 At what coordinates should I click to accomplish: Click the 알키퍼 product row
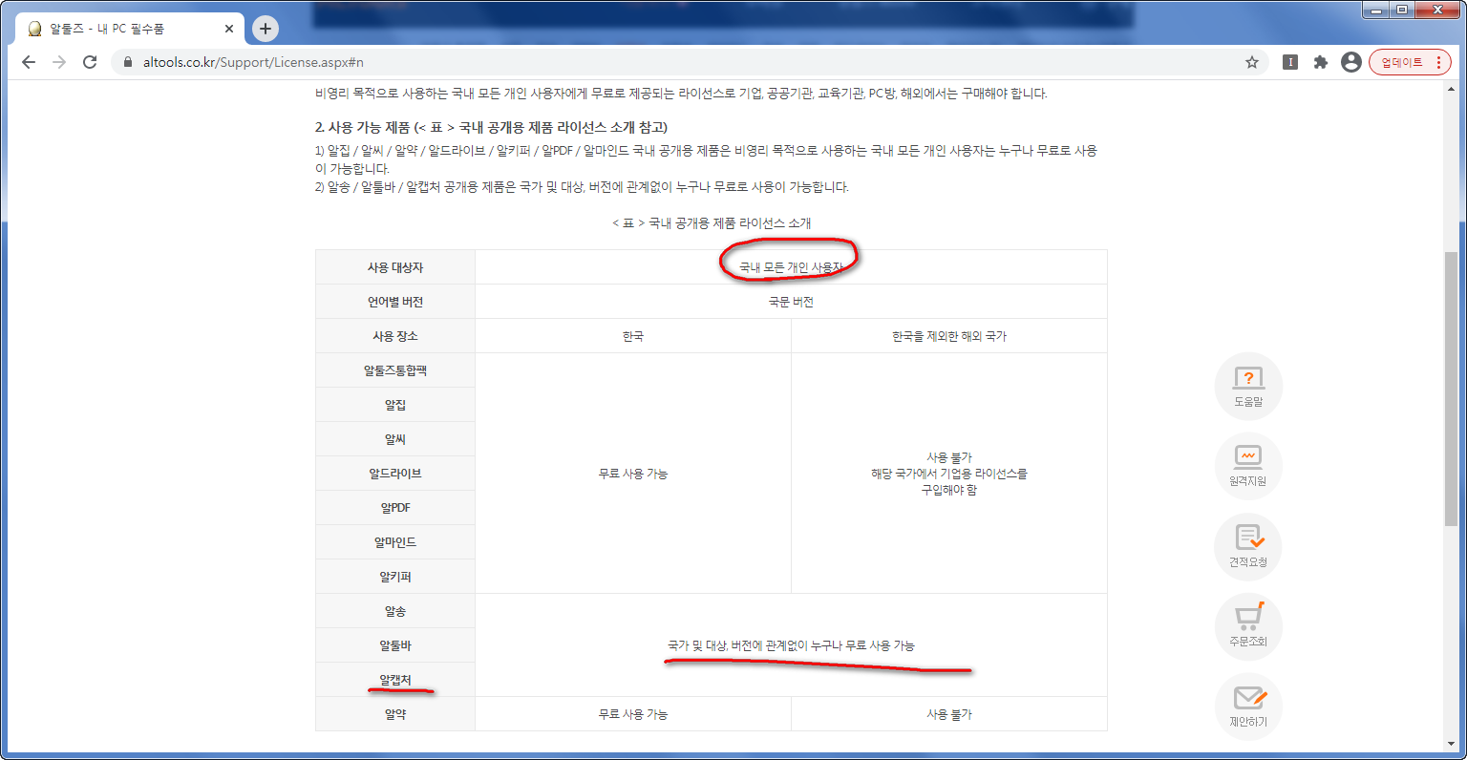click(x=395, y=577)
